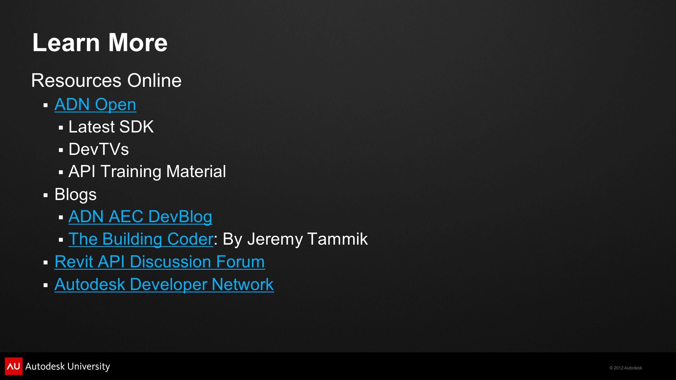
Task: Click the red AU logo icon
Action: click(x=13, y=366)
